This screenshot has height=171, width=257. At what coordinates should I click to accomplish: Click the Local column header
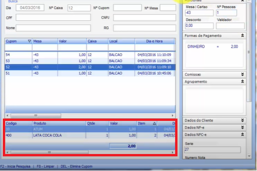coord(122,41)
